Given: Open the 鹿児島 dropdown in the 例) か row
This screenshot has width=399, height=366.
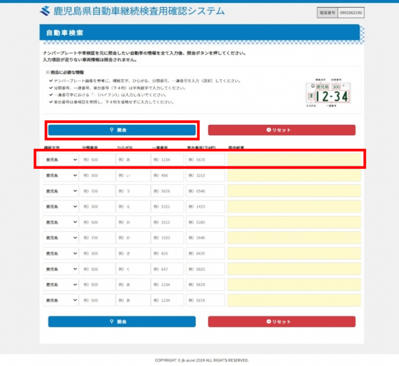Looking at the screenshot, I should (60, 238).
